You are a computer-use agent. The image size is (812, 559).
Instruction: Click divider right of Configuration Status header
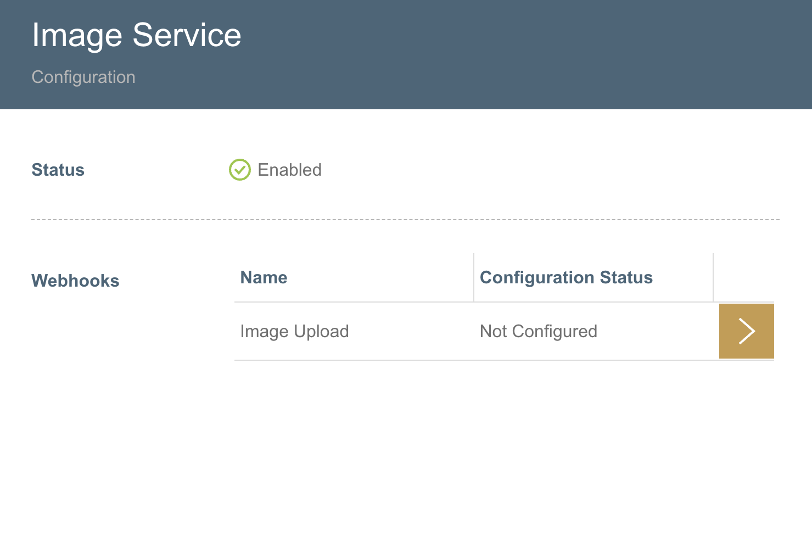(713, 277)
